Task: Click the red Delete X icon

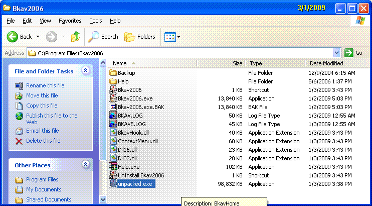Action: click(19, 141)
